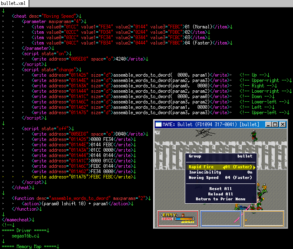The width and height of the screenshot is (293, 249).
Task: Click function desc assemble_words_to_dword line
Action: (81, 198)
